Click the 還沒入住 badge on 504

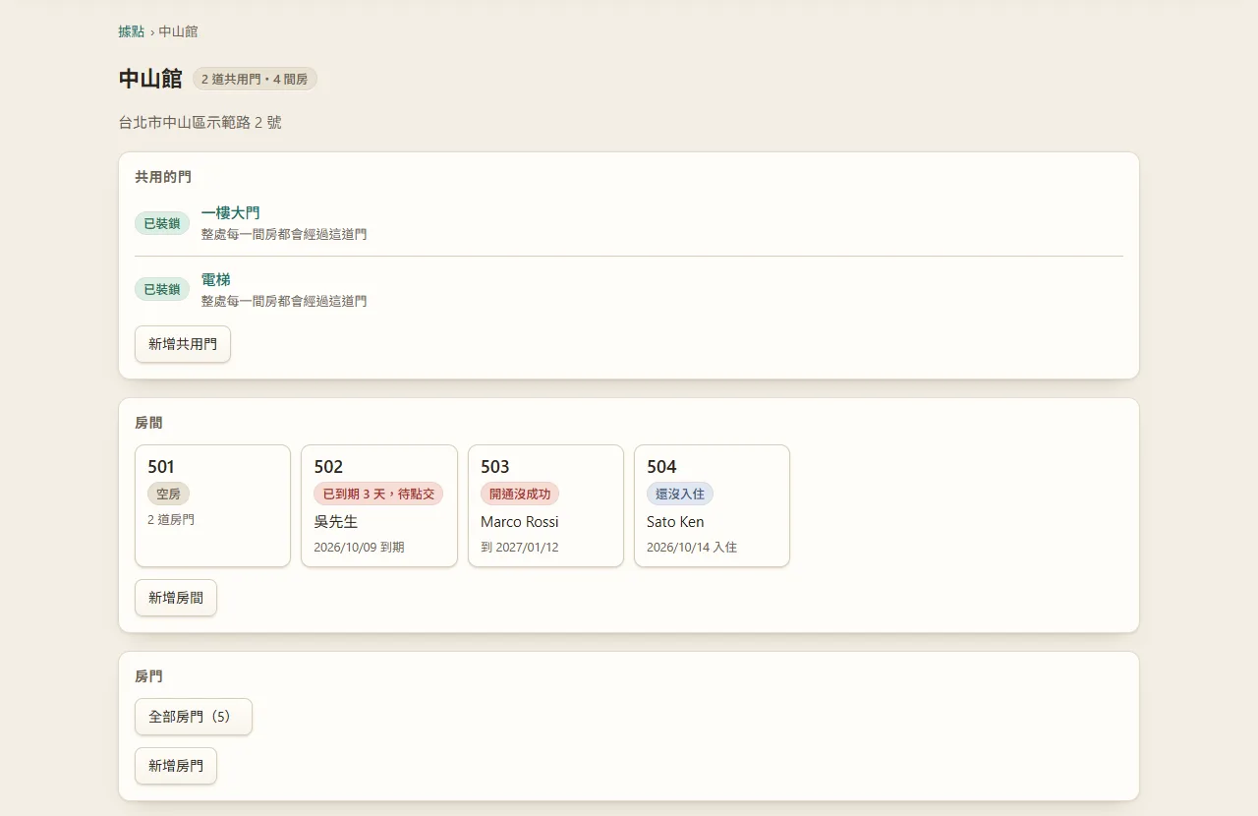(680, 494)
